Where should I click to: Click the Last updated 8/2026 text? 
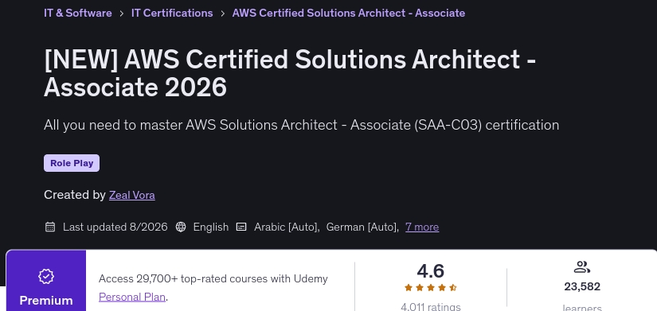(x=115, y=227)
